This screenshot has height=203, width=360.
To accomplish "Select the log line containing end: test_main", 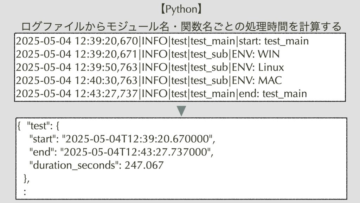I will point(161,94).
